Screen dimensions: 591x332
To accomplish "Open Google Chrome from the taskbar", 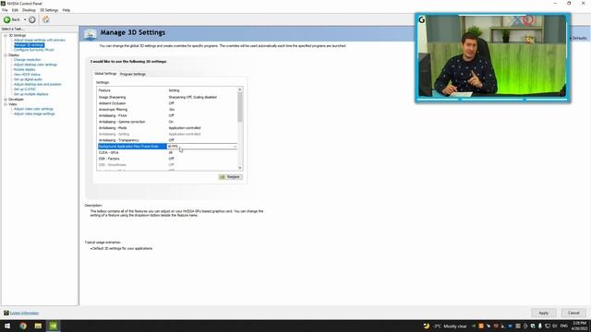I will [23, 326].
